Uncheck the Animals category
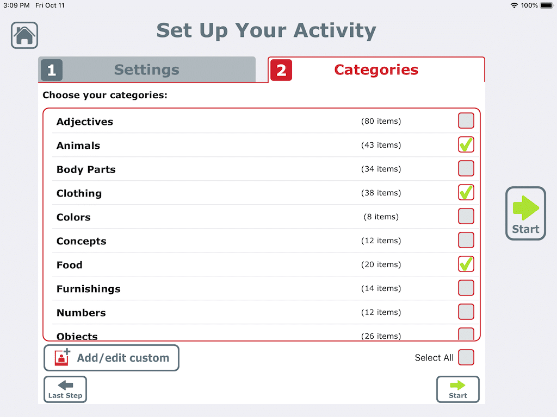This screenshot has width=557, height=417. pyautogui.click(x=466, y=144)
